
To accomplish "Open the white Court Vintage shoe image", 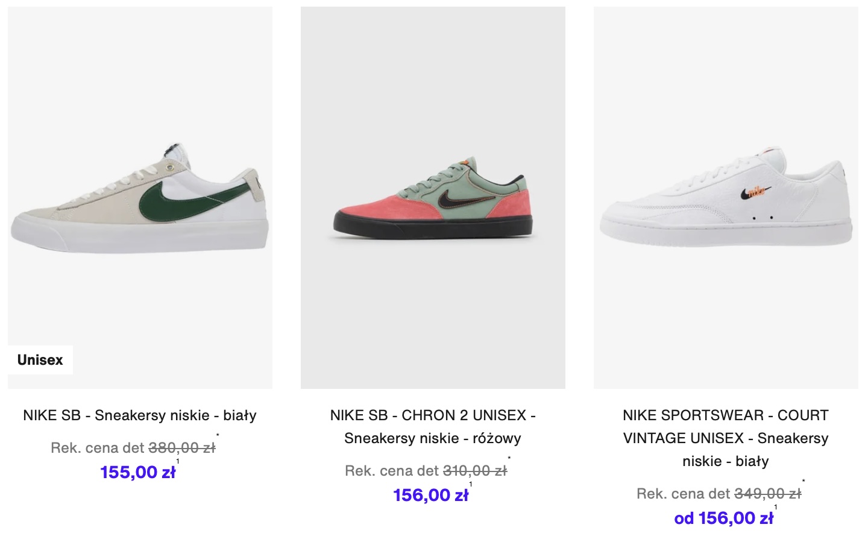I will coord(726,198).
